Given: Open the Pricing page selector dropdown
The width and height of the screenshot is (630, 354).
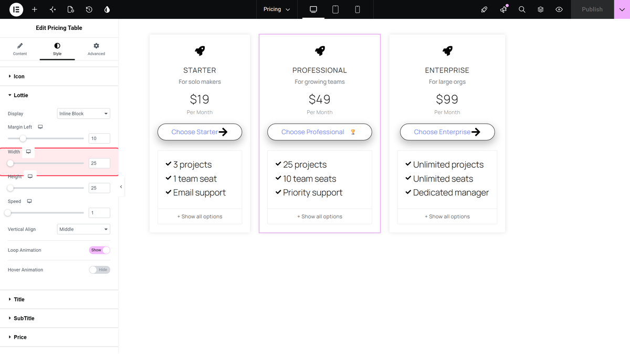Looking at the screenshot, I should tap(277, 9).
